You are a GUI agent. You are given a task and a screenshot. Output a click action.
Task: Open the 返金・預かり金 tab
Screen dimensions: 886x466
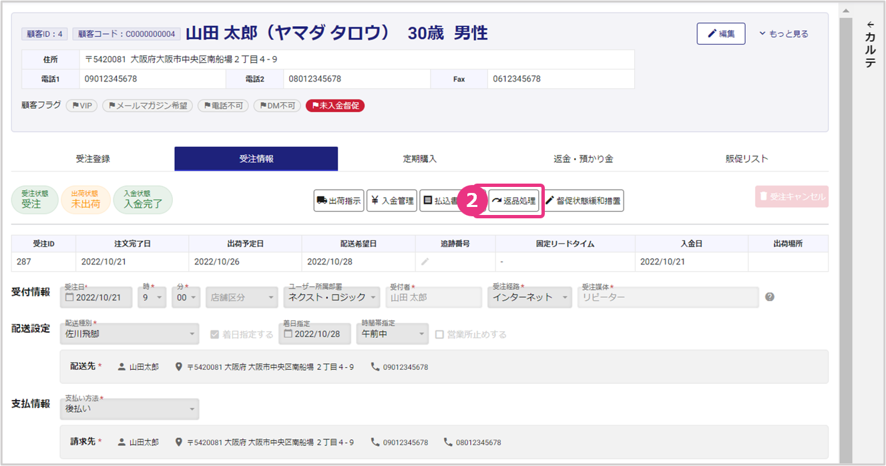583,159
